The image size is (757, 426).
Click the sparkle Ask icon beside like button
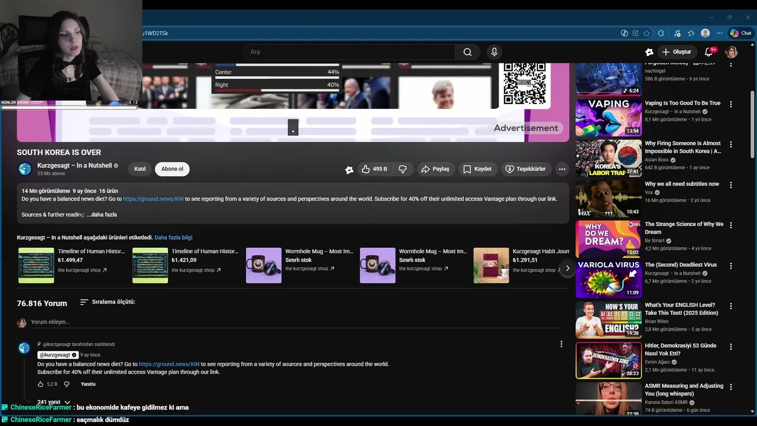[x=349, y=169]
